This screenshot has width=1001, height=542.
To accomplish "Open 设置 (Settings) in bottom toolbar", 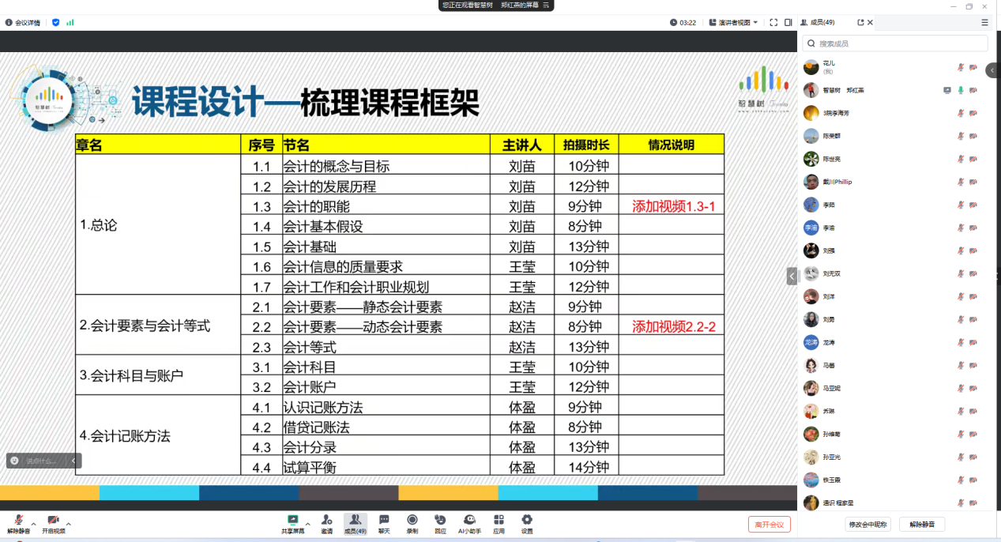I will tap(527, 523).
